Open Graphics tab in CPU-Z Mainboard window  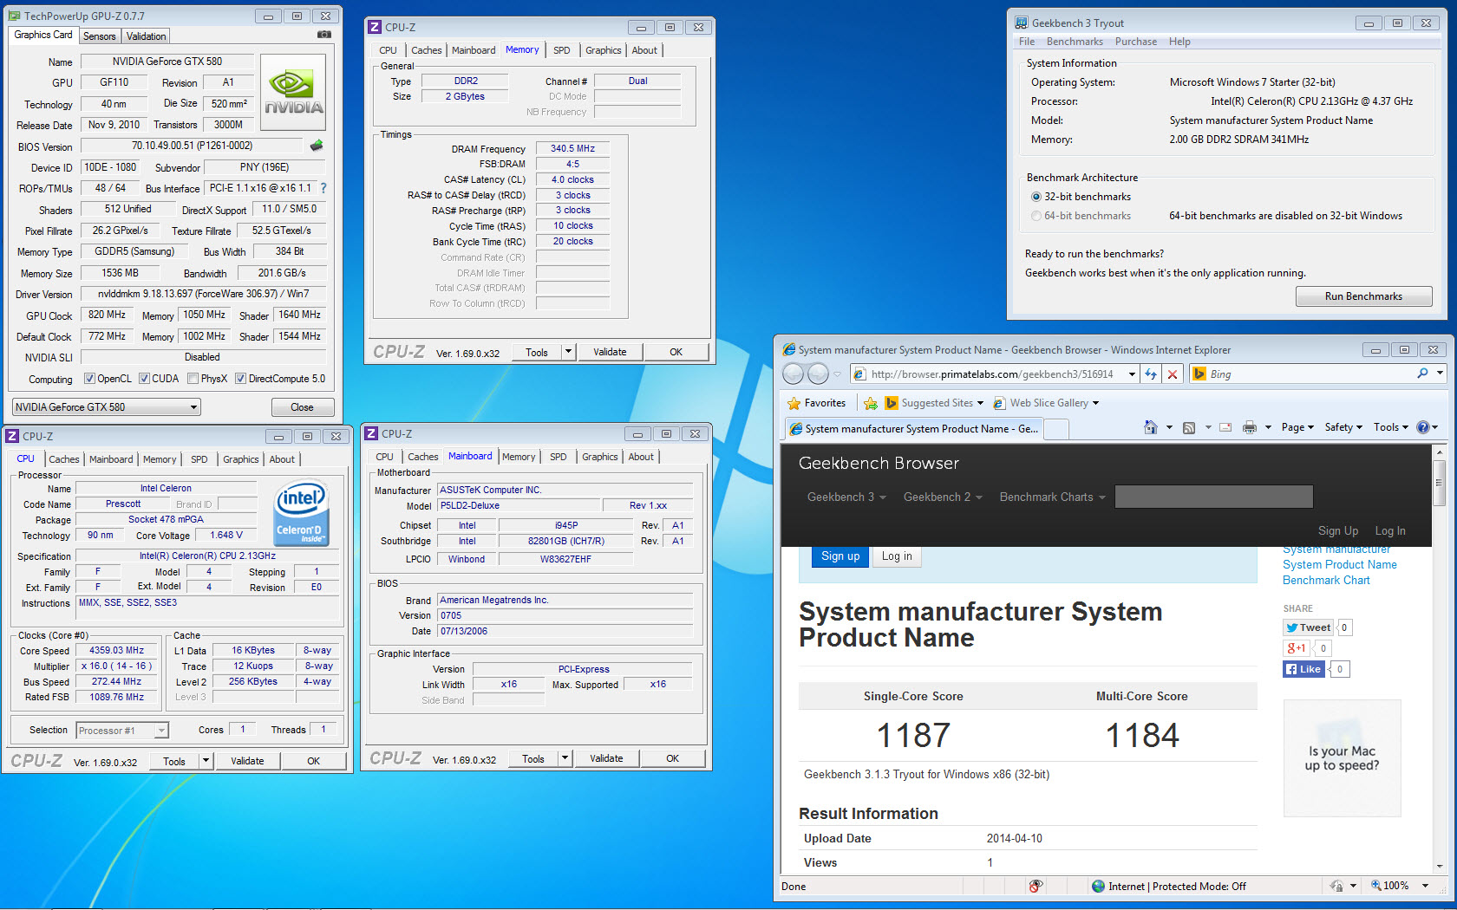(x=600, y=457)
